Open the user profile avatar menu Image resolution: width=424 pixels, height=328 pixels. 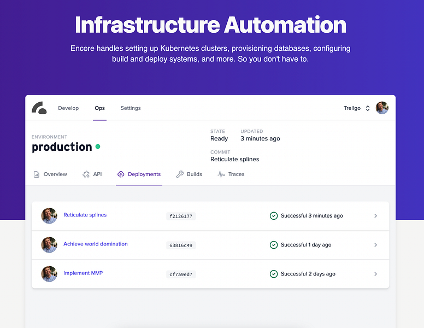382,108
